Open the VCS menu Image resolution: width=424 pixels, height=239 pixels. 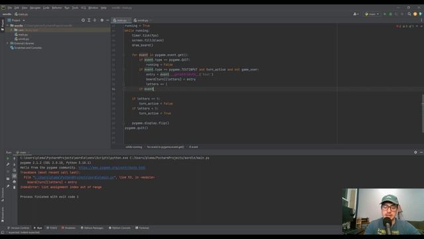tap(83, 8)
